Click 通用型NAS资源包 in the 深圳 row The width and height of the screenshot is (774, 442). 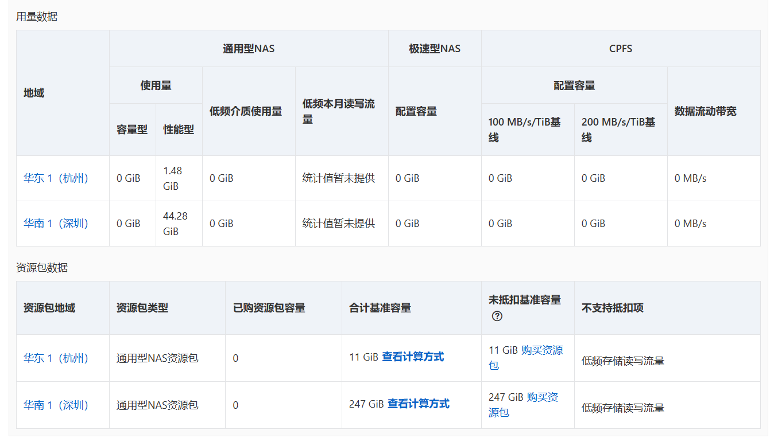click(157, 405)
